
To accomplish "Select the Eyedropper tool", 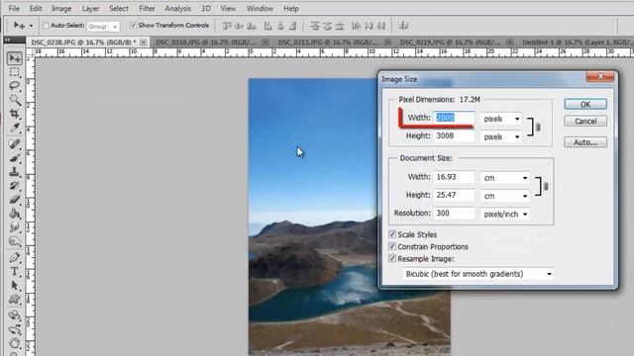I will 15,128.
